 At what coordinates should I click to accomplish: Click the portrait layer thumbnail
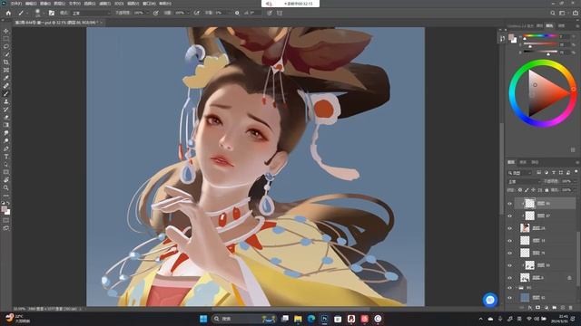pyautogui.click(x=525, y=228)
